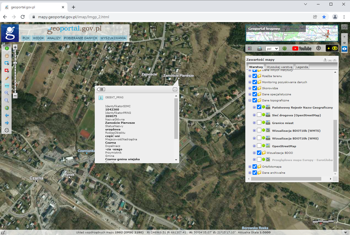Expand the Ortofotomapa layer group
This screenshot has width=350, height=235.
coord(250,167)
